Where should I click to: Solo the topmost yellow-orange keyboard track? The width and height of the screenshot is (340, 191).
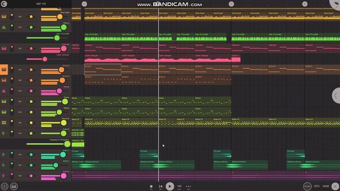click(x=20, y=16)
